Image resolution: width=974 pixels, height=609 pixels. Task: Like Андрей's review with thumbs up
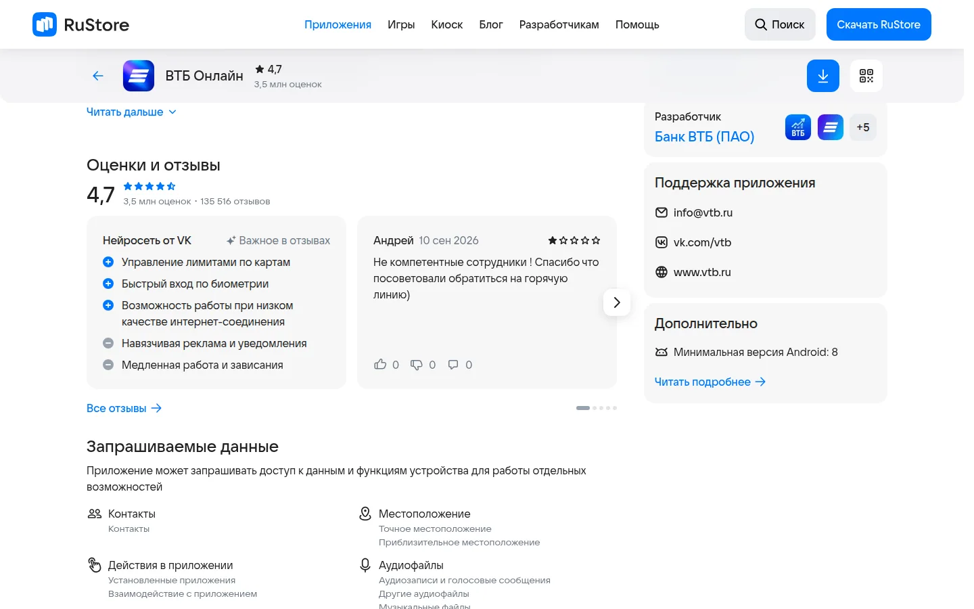pyautogui.click(x=380, y=365)
